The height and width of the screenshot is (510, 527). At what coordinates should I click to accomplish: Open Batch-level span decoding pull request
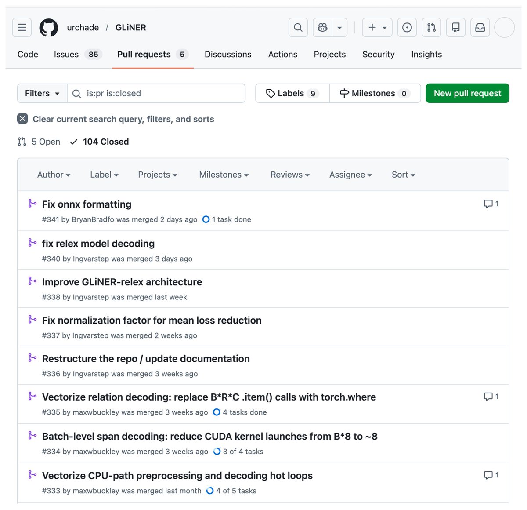210,436
